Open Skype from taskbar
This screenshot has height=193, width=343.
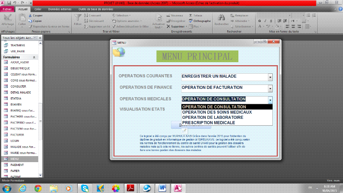(84, 188)
